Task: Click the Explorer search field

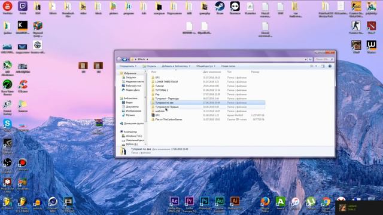Action: click(324, 59)
